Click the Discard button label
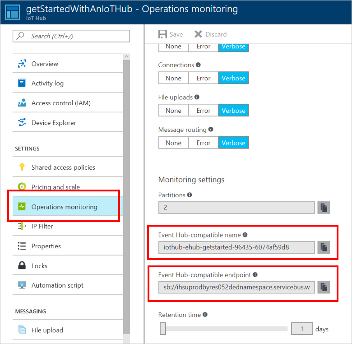Image resolution: width=352 pixels, height=344 pixels. [216, 34]
